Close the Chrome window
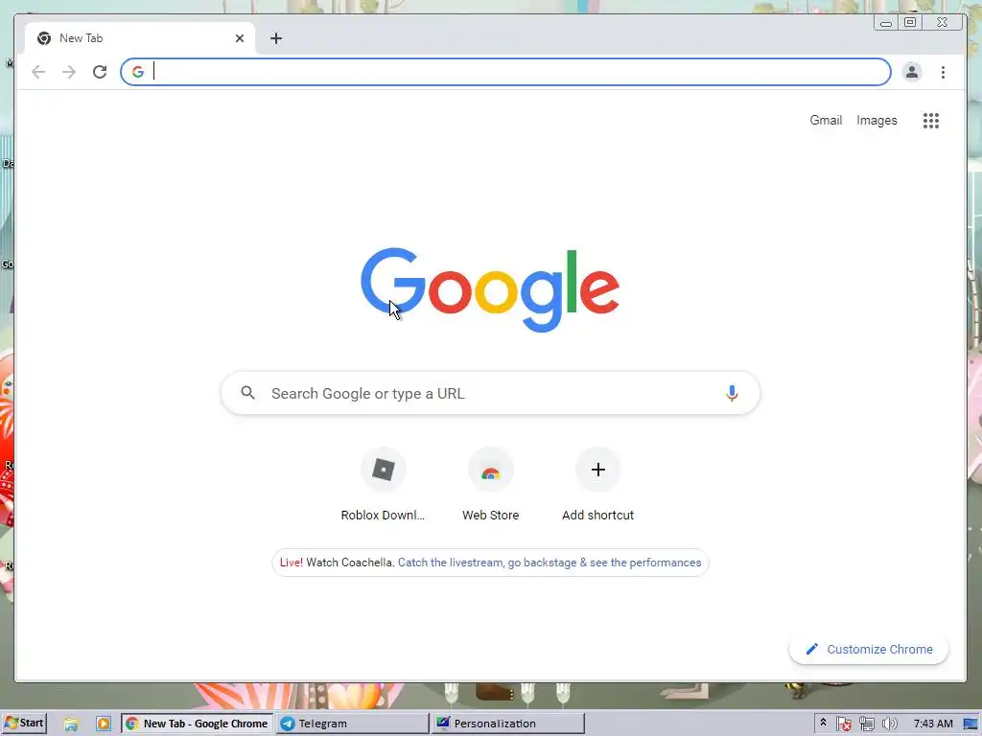The image size is (982, 736). click(x=943, y=23)
